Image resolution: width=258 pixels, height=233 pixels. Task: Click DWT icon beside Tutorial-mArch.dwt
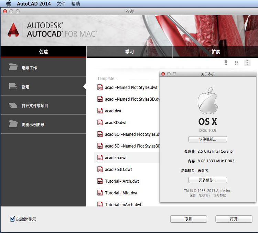click(100, 204)
